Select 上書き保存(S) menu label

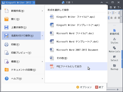pos(19,27)
